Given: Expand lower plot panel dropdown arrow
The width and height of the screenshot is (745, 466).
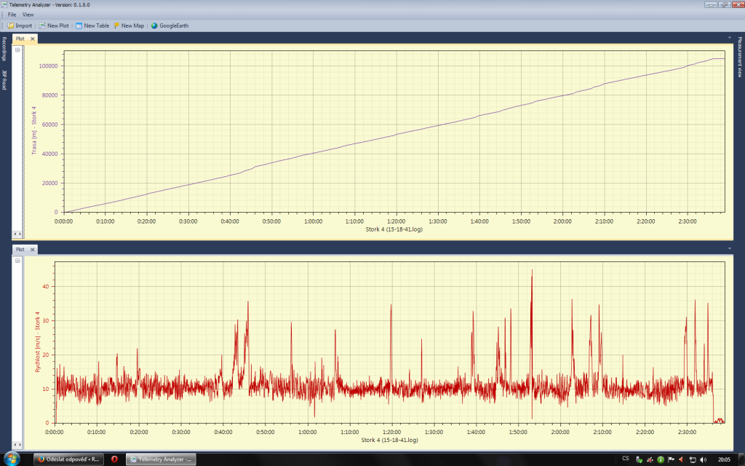Looking at the screenshot, I should point(729,248).
